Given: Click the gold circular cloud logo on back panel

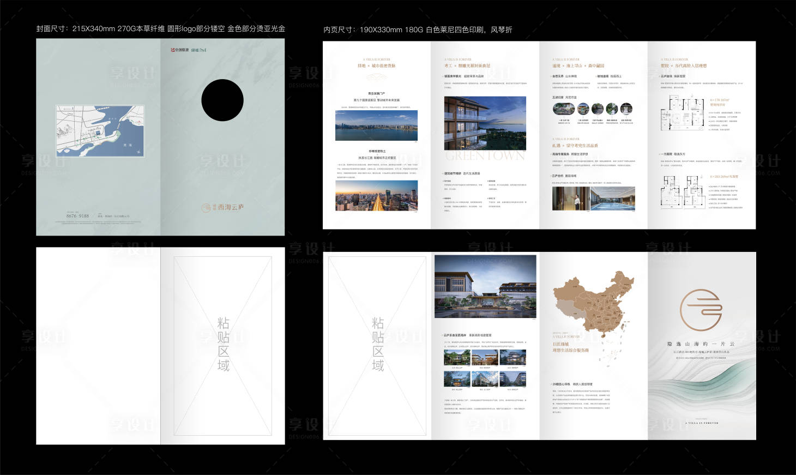Looking at the screenshot, I should (x=701, y=310).
